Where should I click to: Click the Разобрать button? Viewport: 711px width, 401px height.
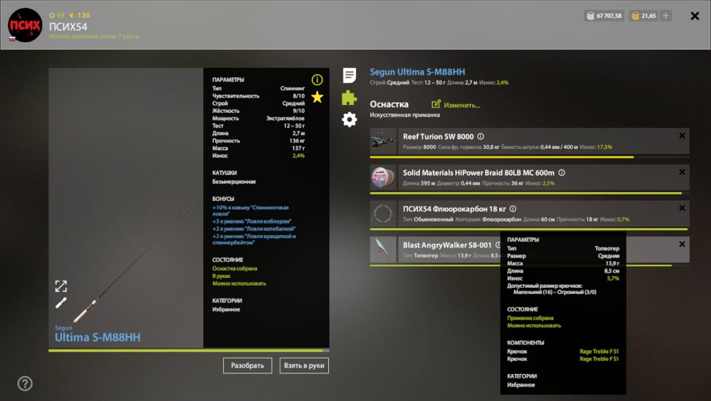(x=248, y=365)
